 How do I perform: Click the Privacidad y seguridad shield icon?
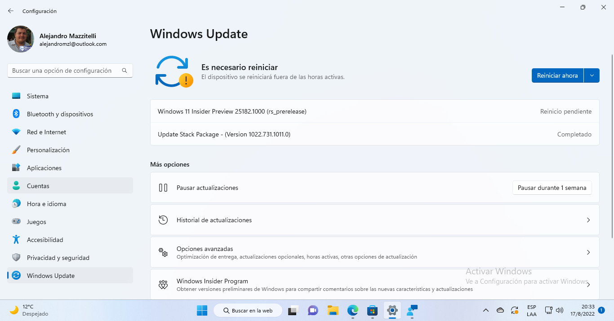16,258
